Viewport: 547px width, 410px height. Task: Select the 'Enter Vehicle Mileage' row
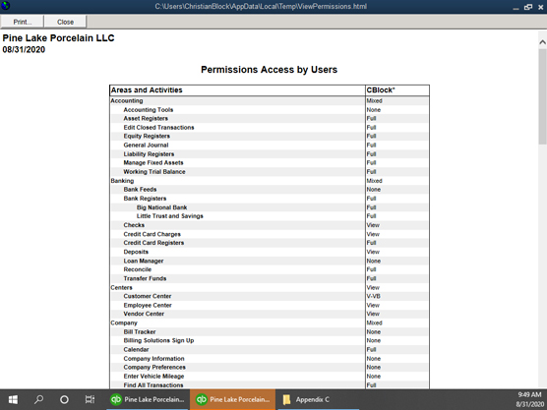270,377
